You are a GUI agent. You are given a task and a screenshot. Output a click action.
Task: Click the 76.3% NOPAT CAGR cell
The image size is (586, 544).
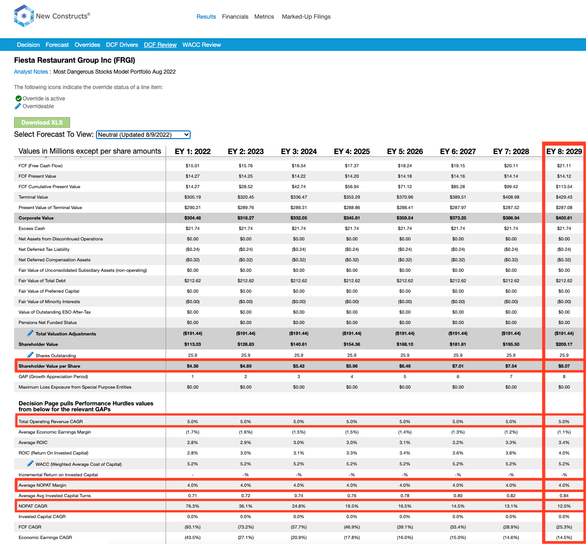tap(192, 506)
